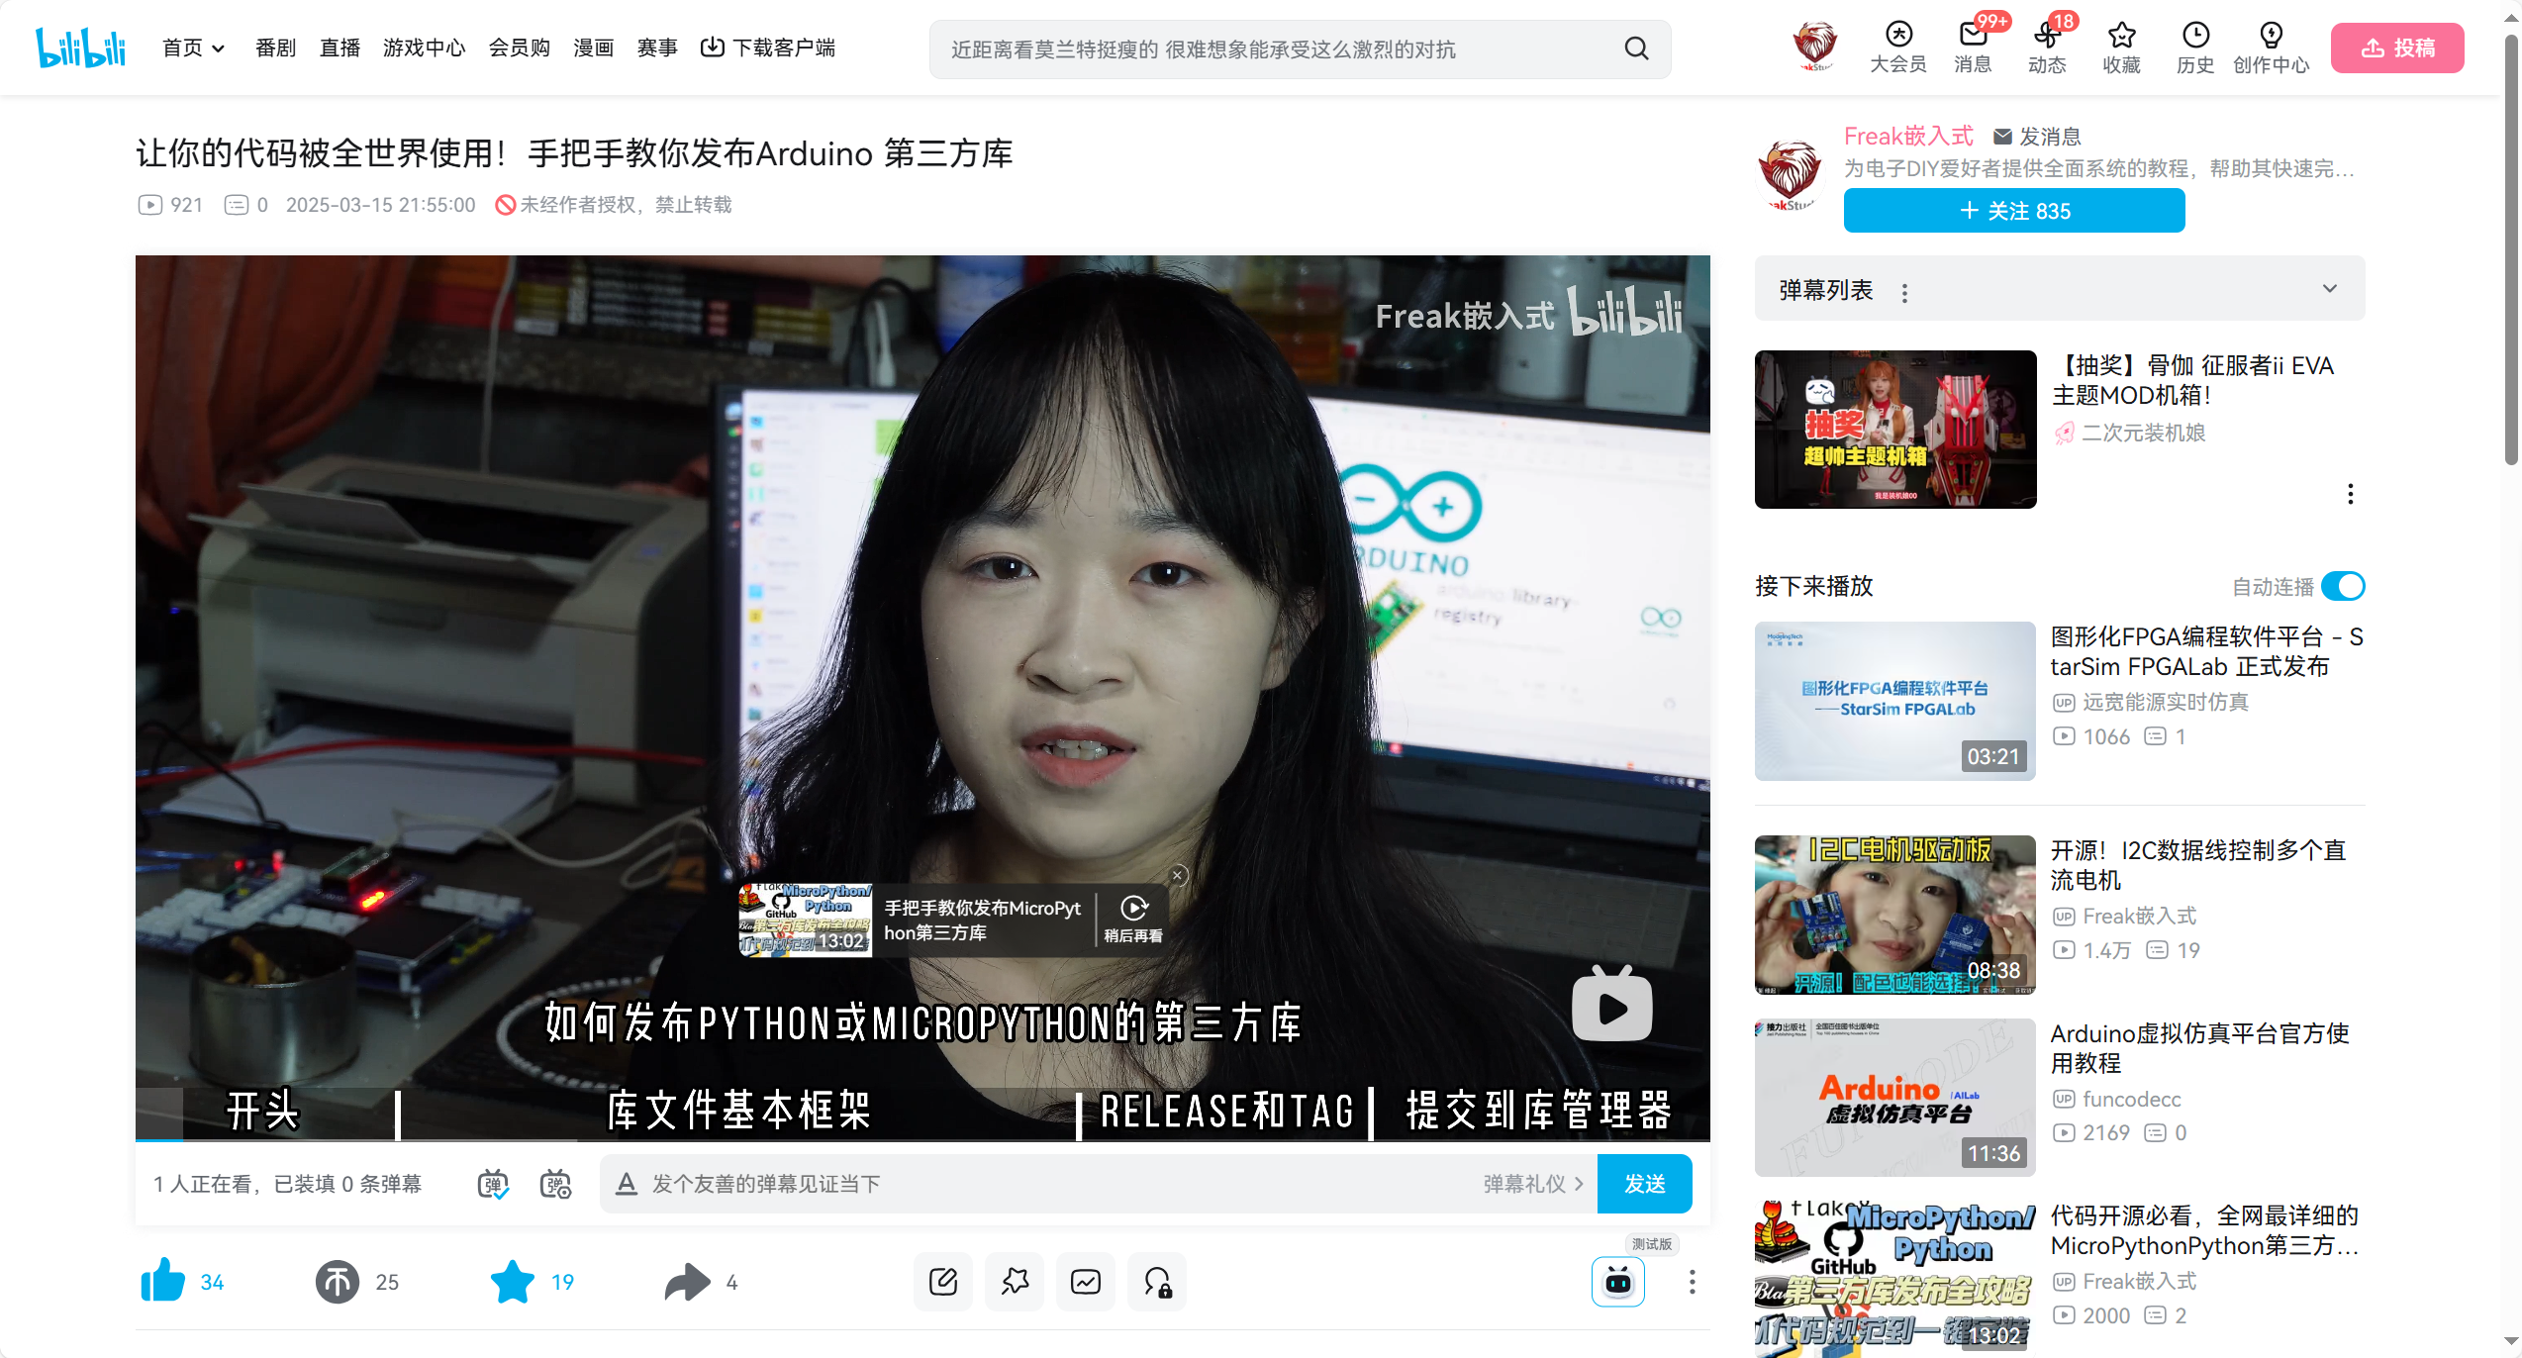Image resolution: width=2522 pixels, height=1358 pixels.
Task: Click the coin donate icon
Action: click(x=338, y=1282)
